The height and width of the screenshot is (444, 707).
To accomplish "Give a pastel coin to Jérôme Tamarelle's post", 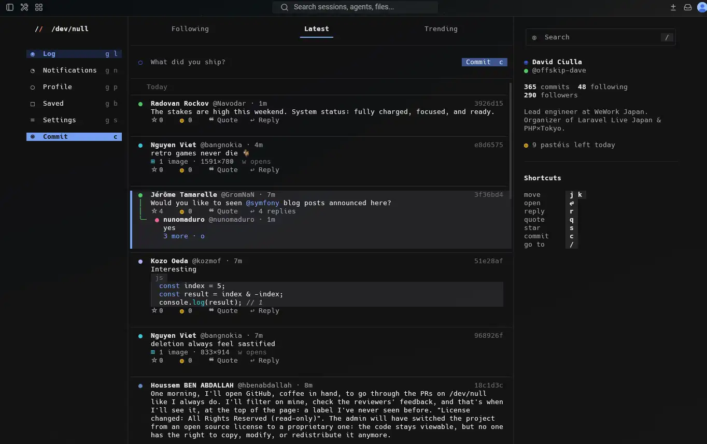I will tap(186, 211).
